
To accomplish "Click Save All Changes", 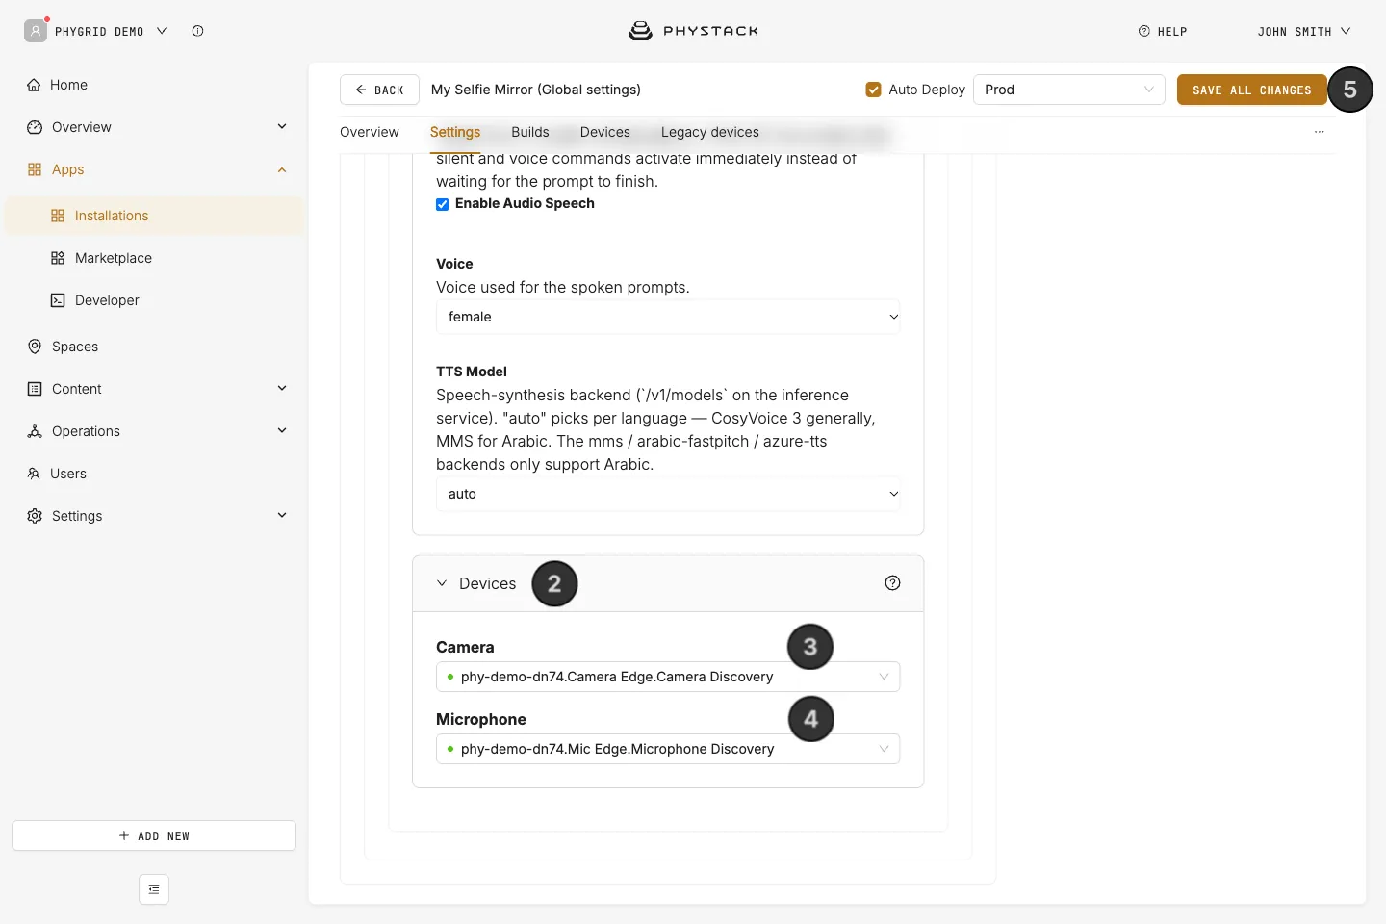I will coord(1252,90).
